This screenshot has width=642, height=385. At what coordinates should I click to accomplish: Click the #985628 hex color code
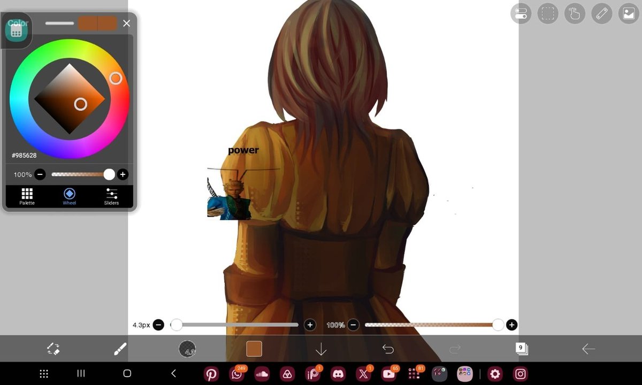(x=24, y=156)
